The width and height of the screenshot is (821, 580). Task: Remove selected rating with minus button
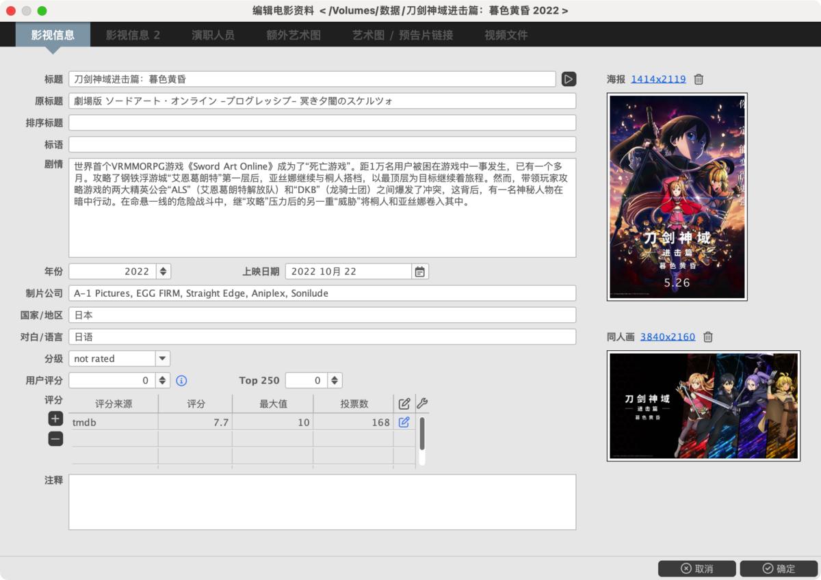[55, 439]
